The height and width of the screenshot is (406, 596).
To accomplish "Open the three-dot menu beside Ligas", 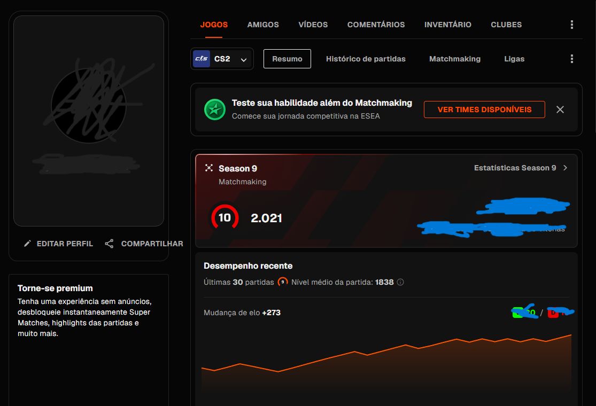I will pyautogui.click(x=571, y=58).
